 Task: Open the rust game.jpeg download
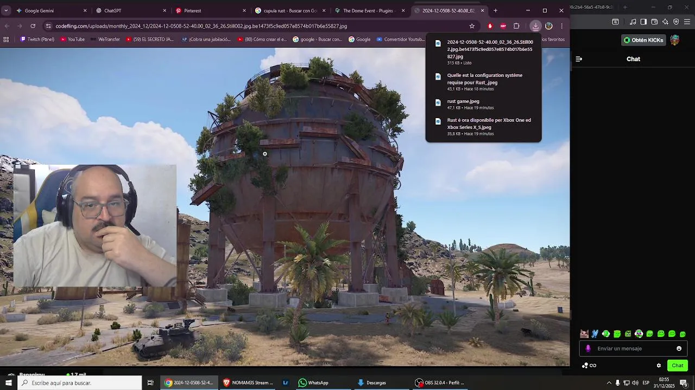(x=484, y=104)
